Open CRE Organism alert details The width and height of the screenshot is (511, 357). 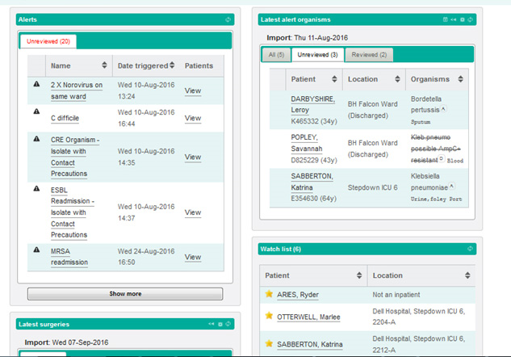click(74, 139)
